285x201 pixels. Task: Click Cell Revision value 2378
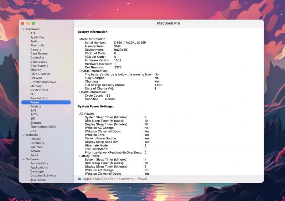coord(118,67)
